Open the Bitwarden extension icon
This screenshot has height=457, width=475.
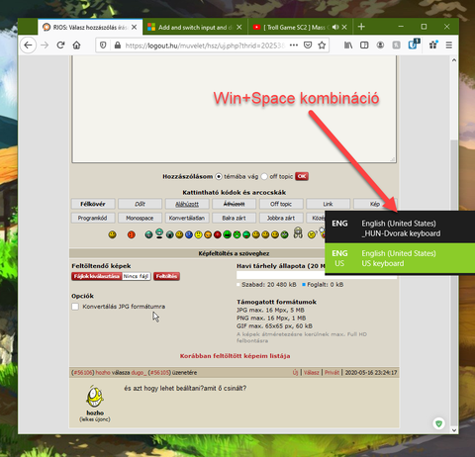[x=413, y=45]
